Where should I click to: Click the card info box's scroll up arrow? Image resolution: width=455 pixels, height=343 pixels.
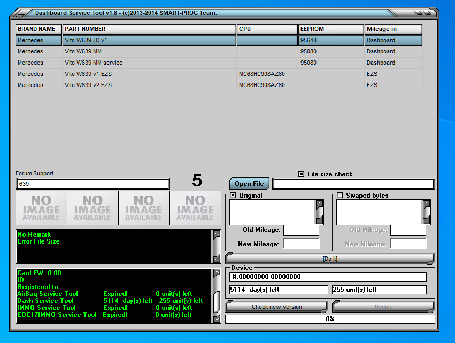tap(217, 273)
